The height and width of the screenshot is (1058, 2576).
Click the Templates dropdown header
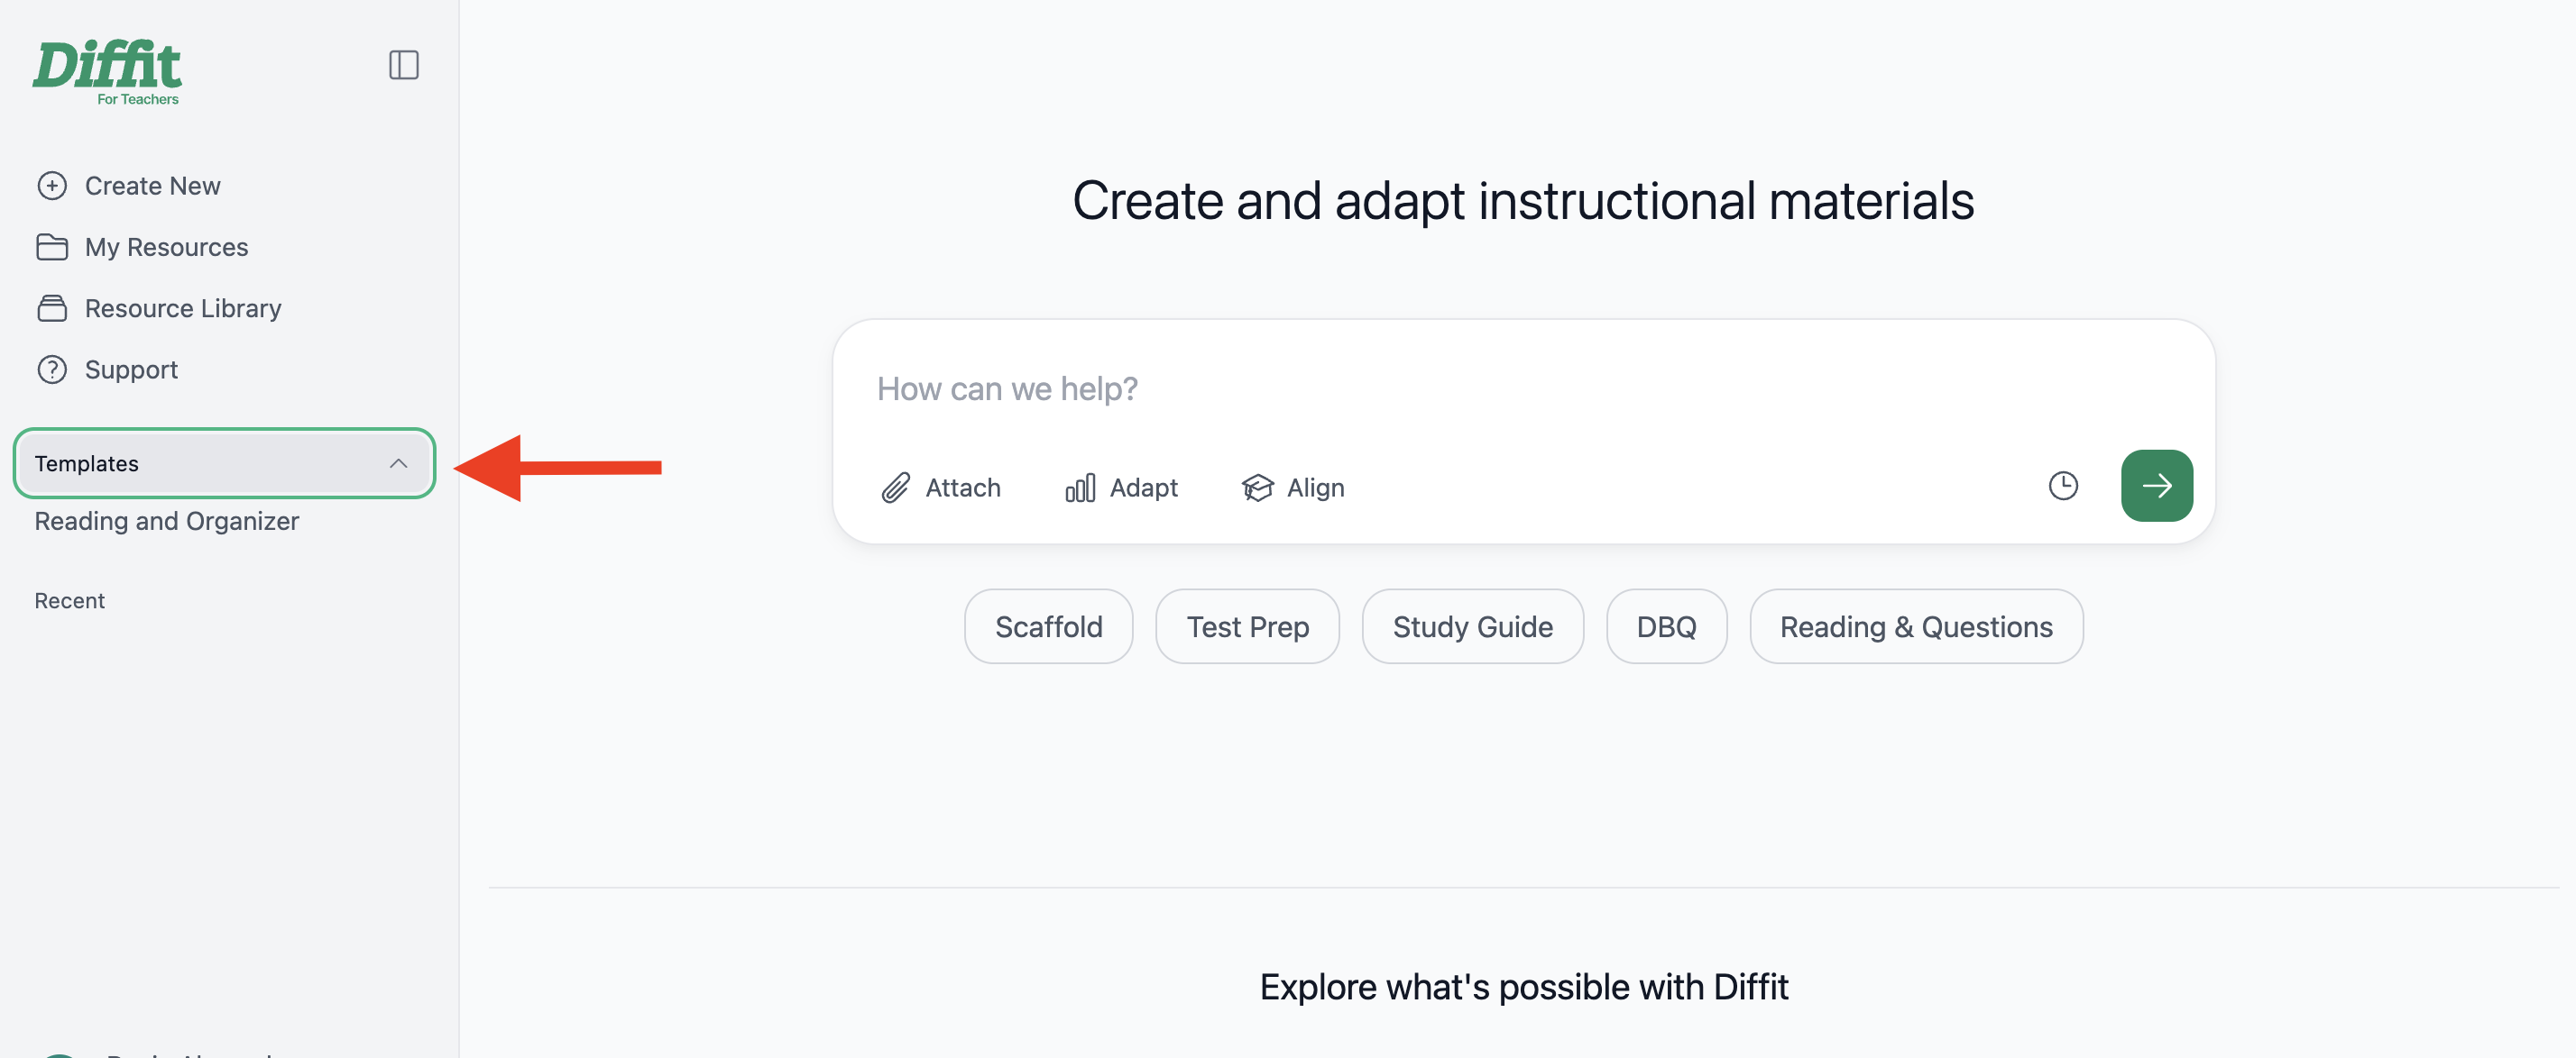224,463
